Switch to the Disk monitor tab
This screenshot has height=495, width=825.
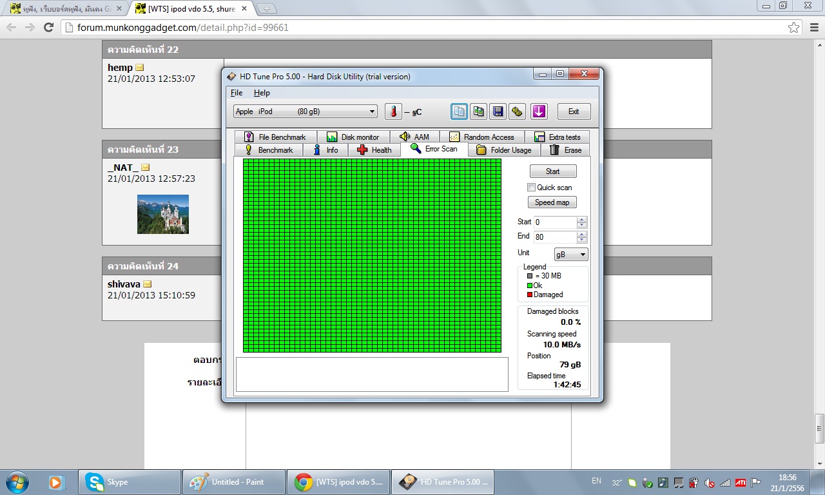pyautogui.click(x=353, y=137)
